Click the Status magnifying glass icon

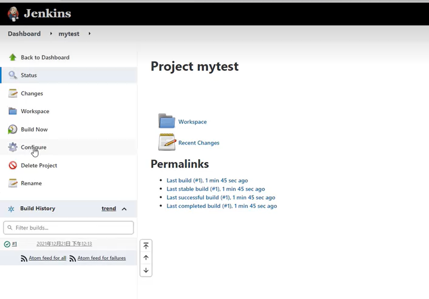[x=13, y=75]
